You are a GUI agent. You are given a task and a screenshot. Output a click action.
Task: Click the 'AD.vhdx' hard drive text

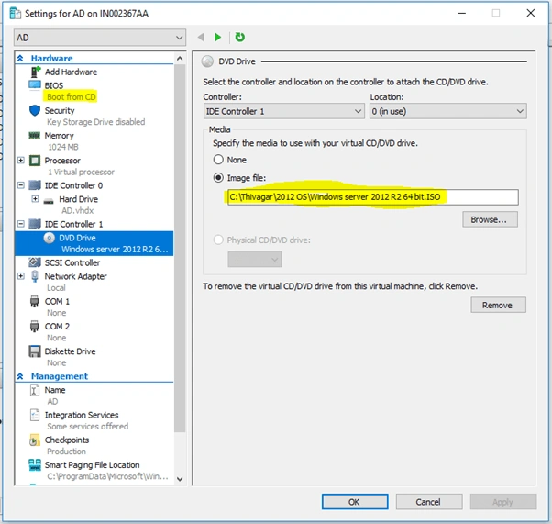77,211
